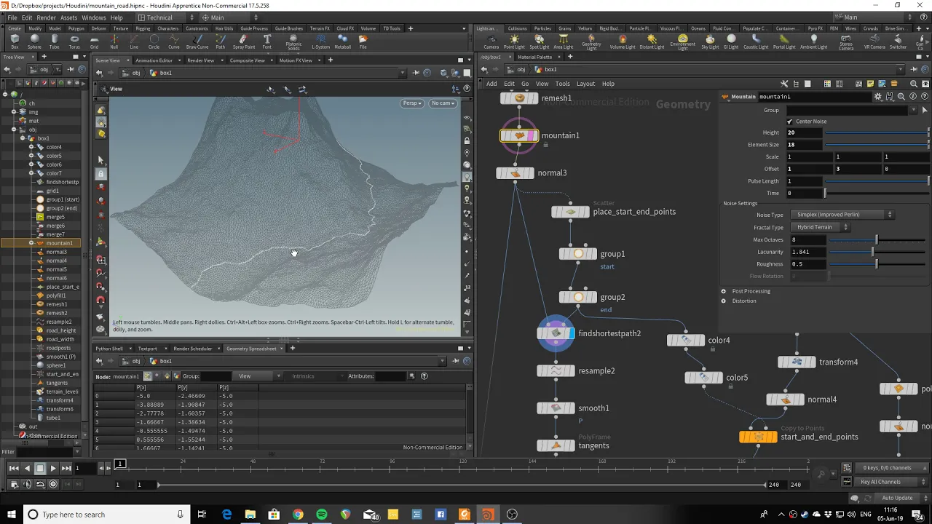
Task: Select the Grid shelf tool
Action: coord(94,42)
